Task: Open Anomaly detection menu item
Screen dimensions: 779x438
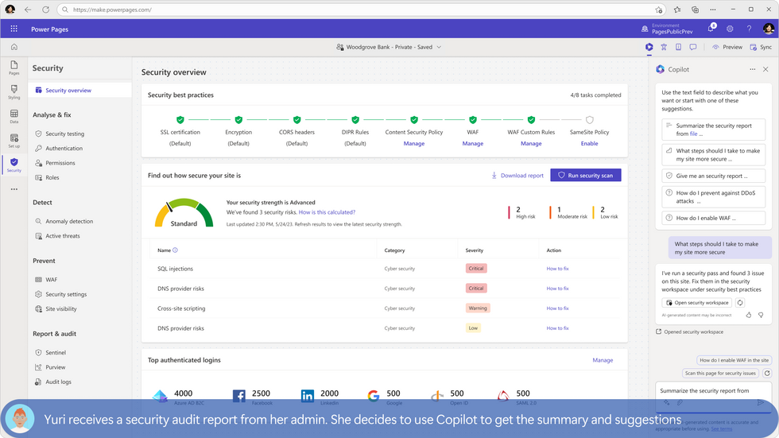Action: tap(69, 222)
